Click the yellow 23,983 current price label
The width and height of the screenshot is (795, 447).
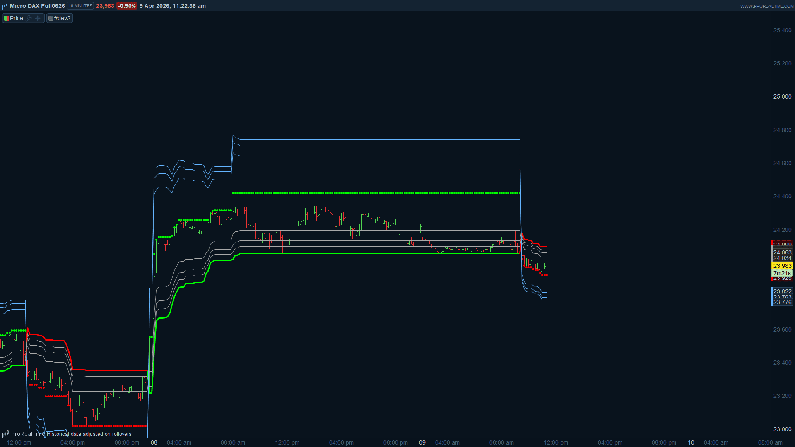coord(782,266)
